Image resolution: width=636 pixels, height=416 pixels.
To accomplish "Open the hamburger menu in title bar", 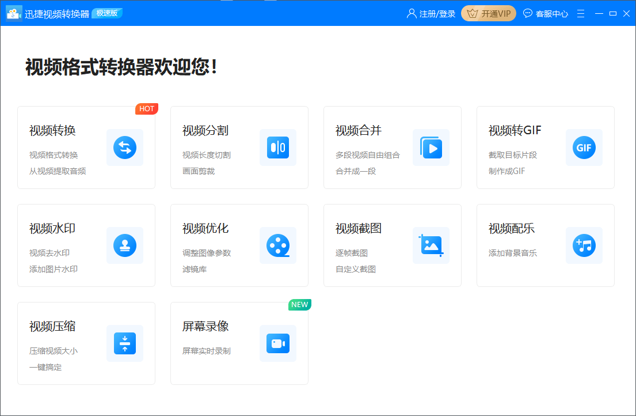I will pyautogui.click(x=580, y=13).
